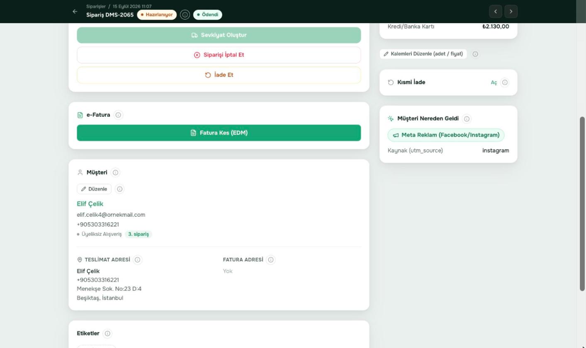Image resolution: width=586 pixels, height=348 pixels.
Task: Click info icon next to Fatura Adresi
Action: pyautogui.click(x=271, y=260)
